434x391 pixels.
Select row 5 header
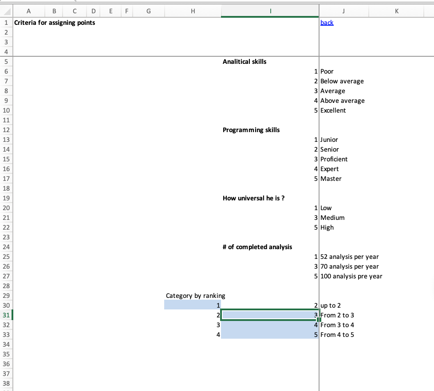(x=6, y=62)
